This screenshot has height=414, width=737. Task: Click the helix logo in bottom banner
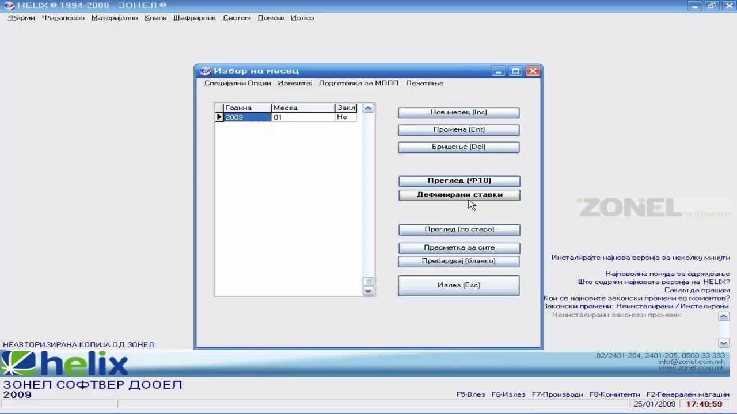[64, 364]
